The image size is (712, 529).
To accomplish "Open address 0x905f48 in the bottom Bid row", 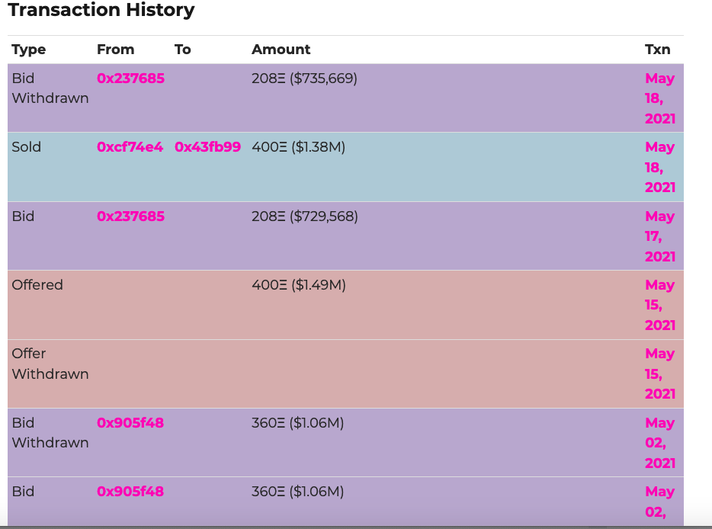I will pos(130,492).
